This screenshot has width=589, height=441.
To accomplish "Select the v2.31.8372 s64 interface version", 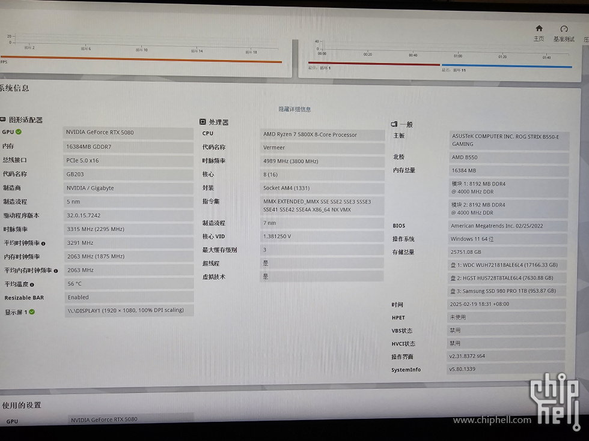I will [505, 356].
